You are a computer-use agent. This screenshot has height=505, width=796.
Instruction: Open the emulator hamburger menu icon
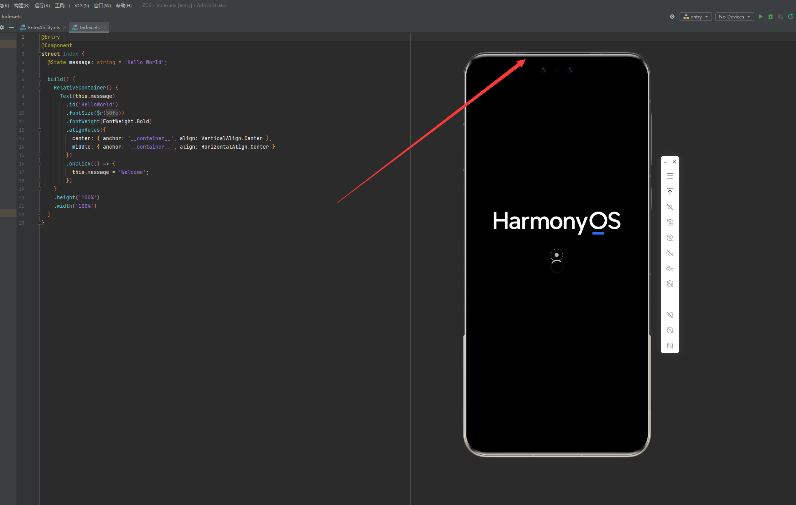(x=670, y=176)
